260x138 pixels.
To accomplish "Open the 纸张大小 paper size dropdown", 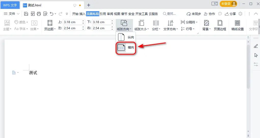I will coord(142,25).
